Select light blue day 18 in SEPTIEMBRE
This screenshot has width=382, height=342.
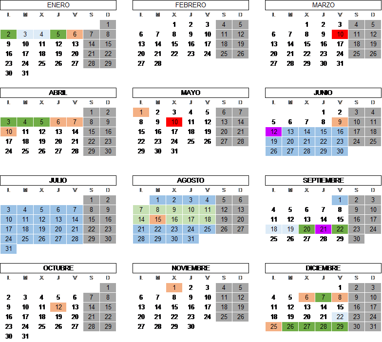point(274,229)
